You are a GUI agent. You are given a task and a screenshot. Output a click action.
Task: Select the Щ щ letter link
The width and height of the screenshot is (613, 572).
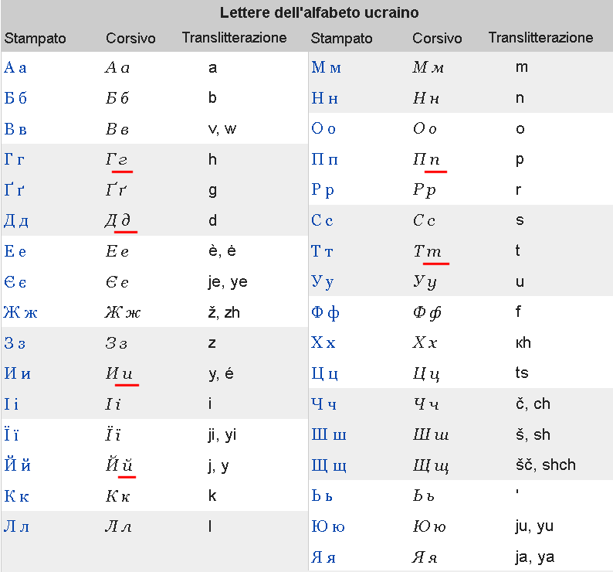(x=329, y=465)
